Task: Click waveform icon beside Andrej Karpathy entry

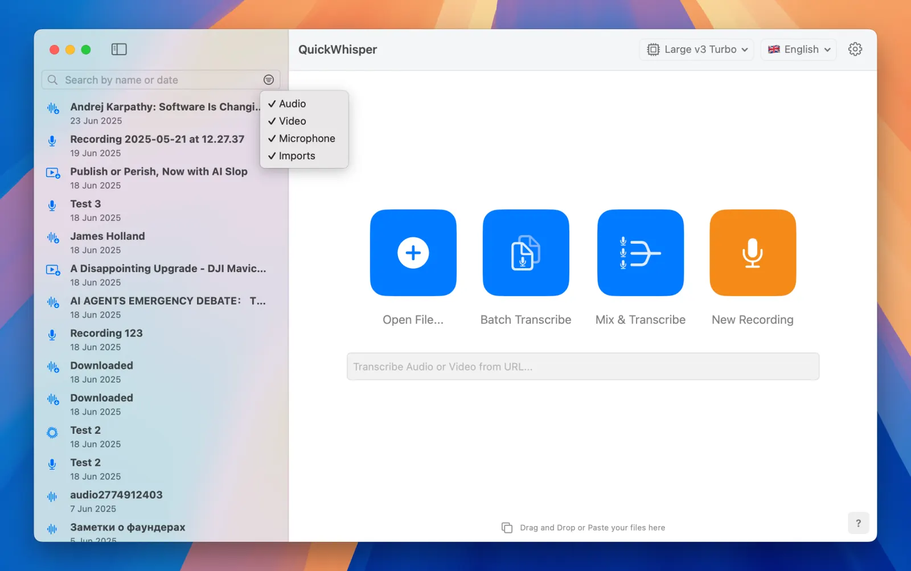Action: (x=53, y=108)
